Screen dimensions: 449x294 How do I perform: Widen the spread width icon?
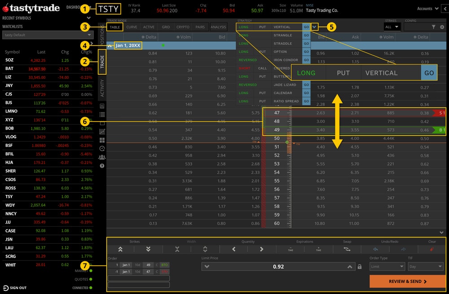point(205,249)
